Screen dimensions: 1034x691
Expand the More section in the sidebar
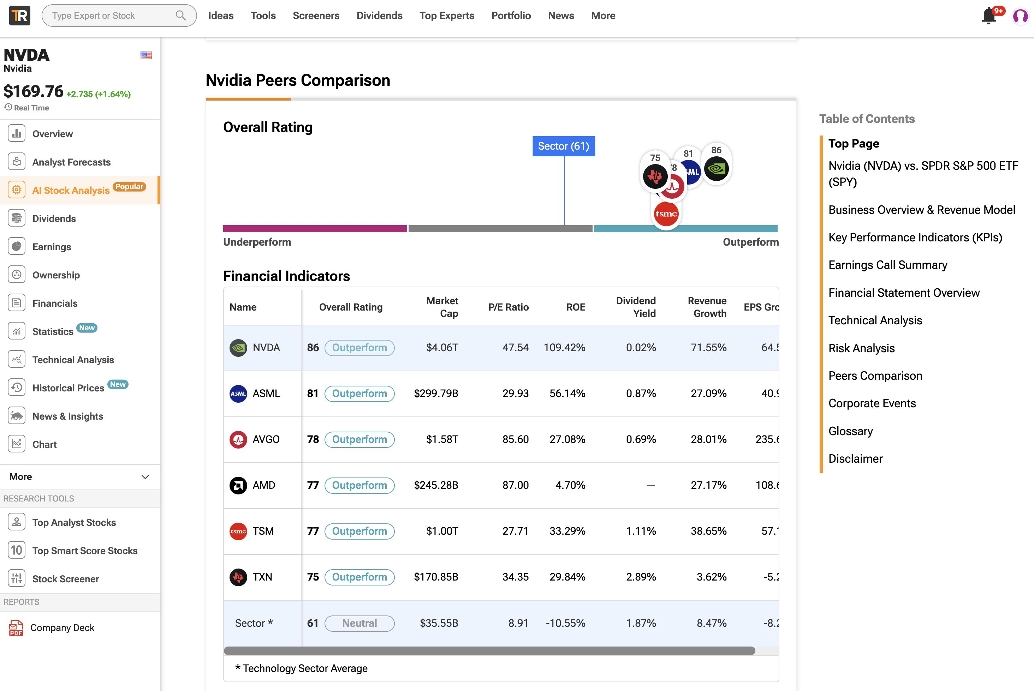145,477
